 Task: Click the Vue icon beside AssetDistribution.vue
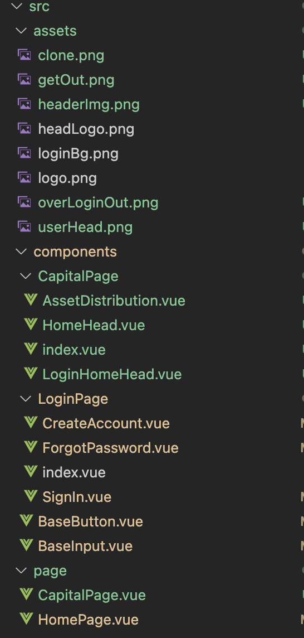click(x=31, y=300)
